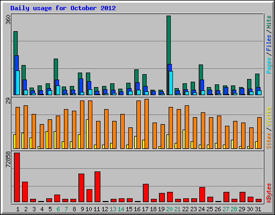Click the cyan pages bar for day 20
275x215 pixels.
coord(171,83)
